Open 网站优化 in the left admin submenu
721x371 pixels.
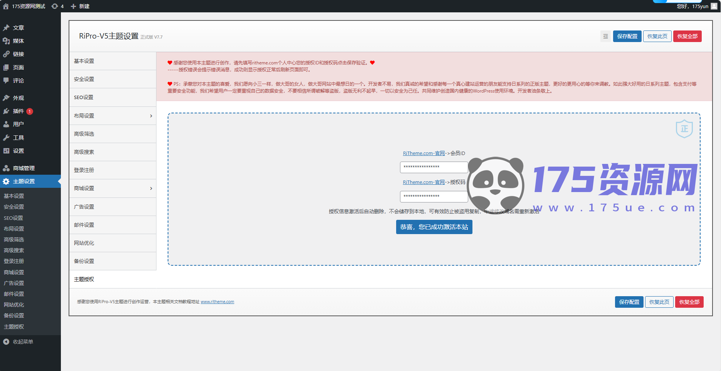point(14,305)
